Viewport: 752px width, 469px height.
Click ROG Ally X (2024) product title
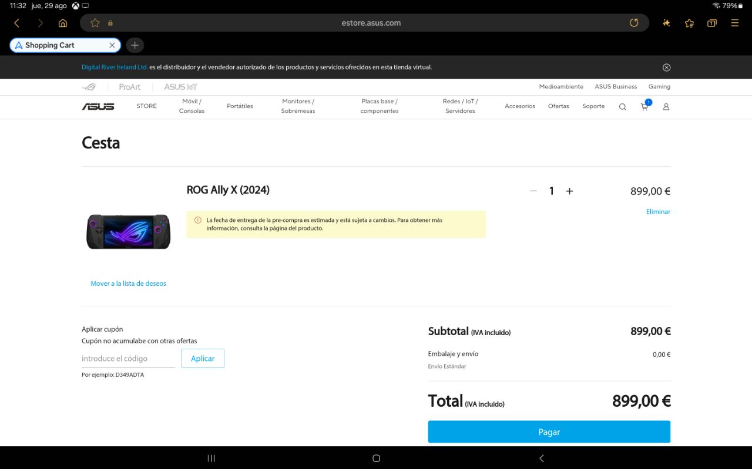coord(228,190)
